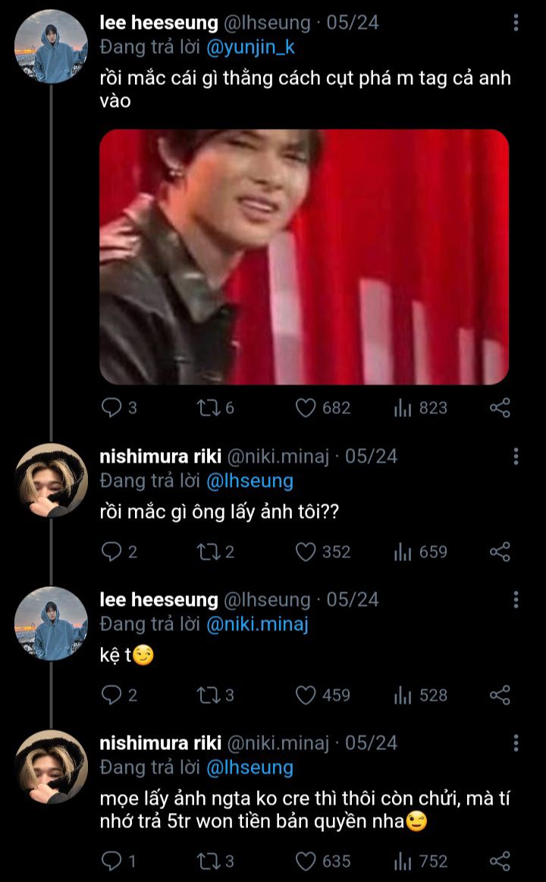The image size is (546, 882).
Task: Like the tweet with 682 likes
Action: click(306, 408)
